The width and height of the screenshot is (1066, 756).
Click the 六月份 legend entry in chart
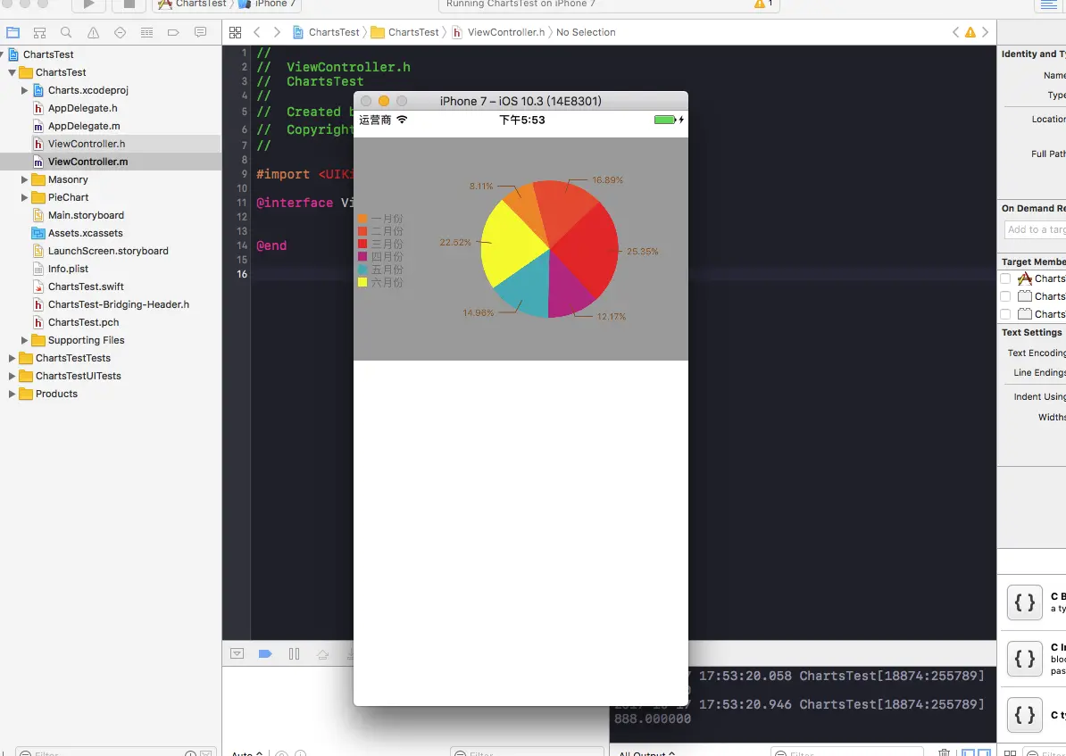tap(380, 282)
